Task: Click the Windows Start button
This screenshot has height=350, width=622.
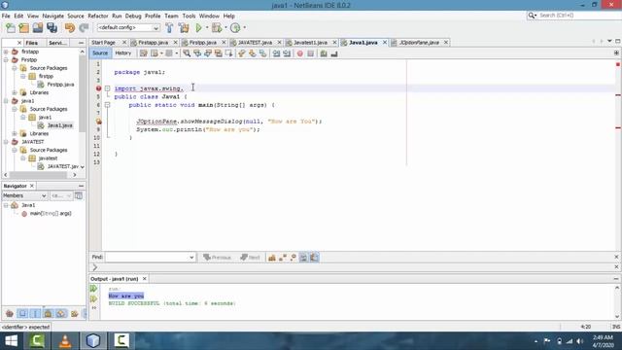Action: click(11, 341)
